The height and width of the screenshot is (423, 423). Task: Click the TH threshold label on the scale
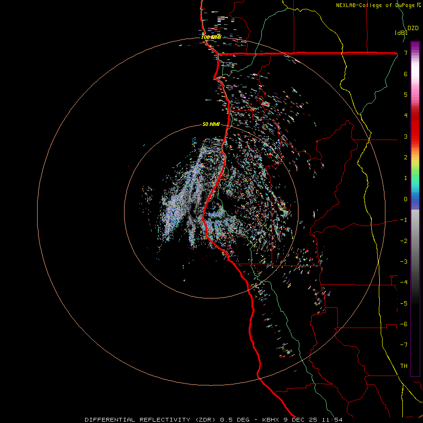[404, 366]
